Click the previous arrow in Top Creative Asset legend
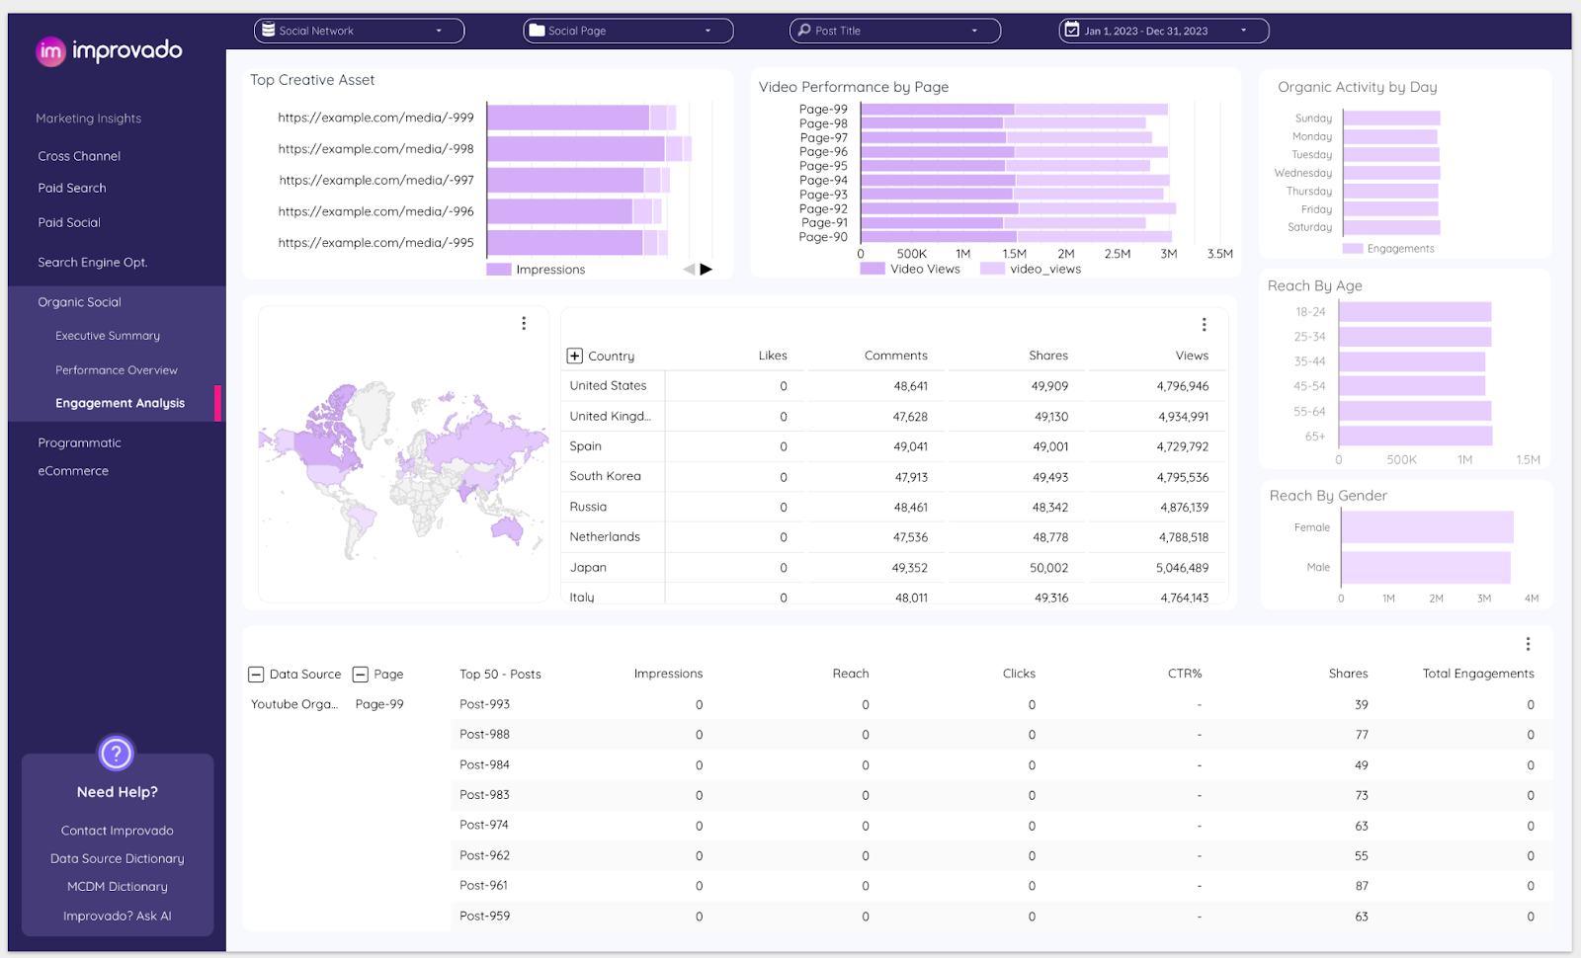 689,269
